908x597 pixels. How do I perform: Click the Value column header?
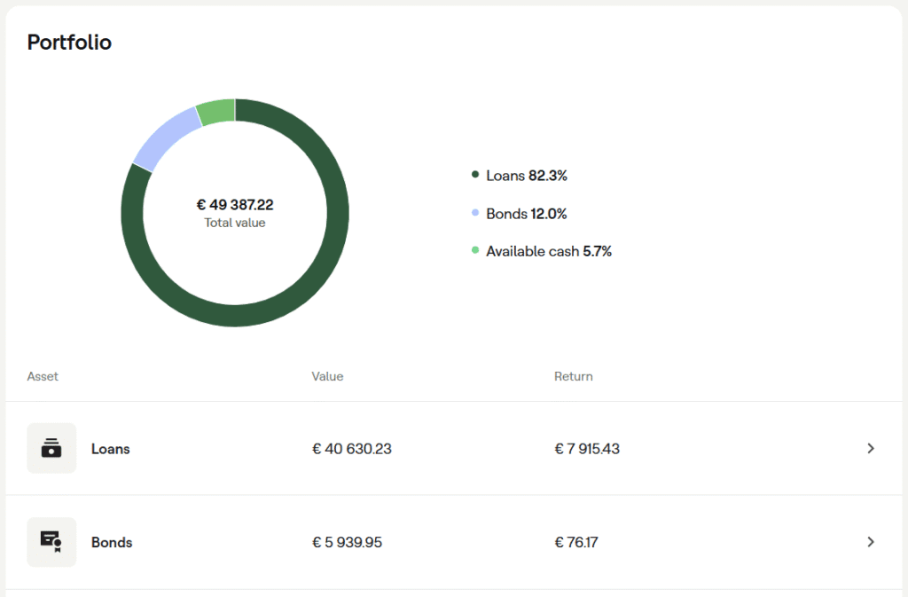[328, 376]
